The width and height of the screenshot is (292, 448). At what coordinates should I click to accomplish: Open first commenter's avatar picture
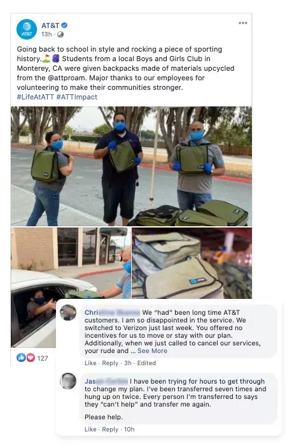68,312
